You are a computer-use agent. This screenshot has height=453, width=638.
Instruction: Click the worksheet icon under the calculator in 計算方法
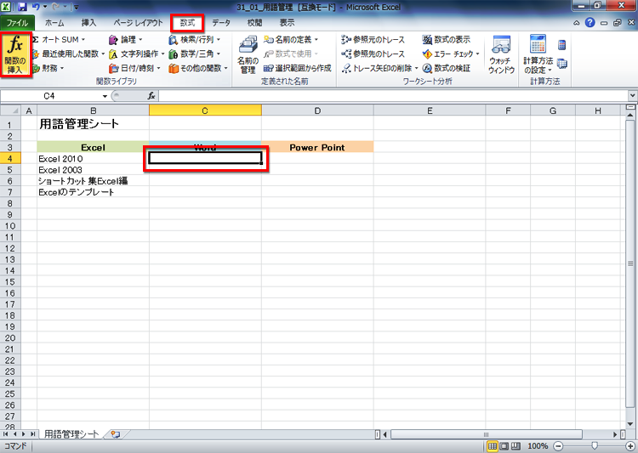(562, 64)
